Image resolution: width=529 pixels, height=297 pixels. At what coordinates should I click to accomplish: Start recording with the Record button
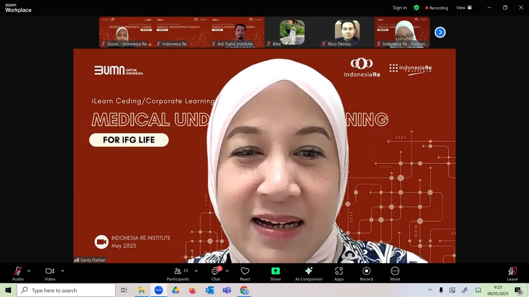coord(366,274)
